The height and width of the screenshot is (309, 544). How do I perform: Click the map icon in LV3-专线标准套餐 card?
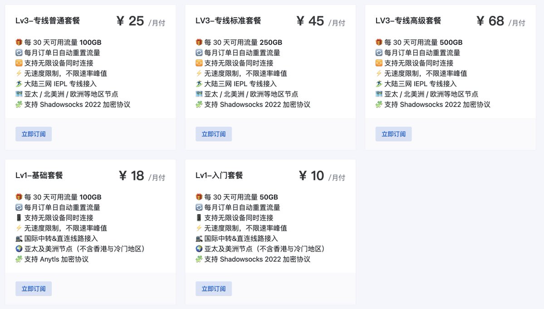pos(199,94)
